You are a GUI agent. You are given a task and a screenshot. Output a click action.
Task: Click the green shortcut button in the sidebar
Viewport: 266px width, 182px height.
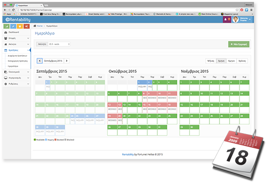coord(6,26)
